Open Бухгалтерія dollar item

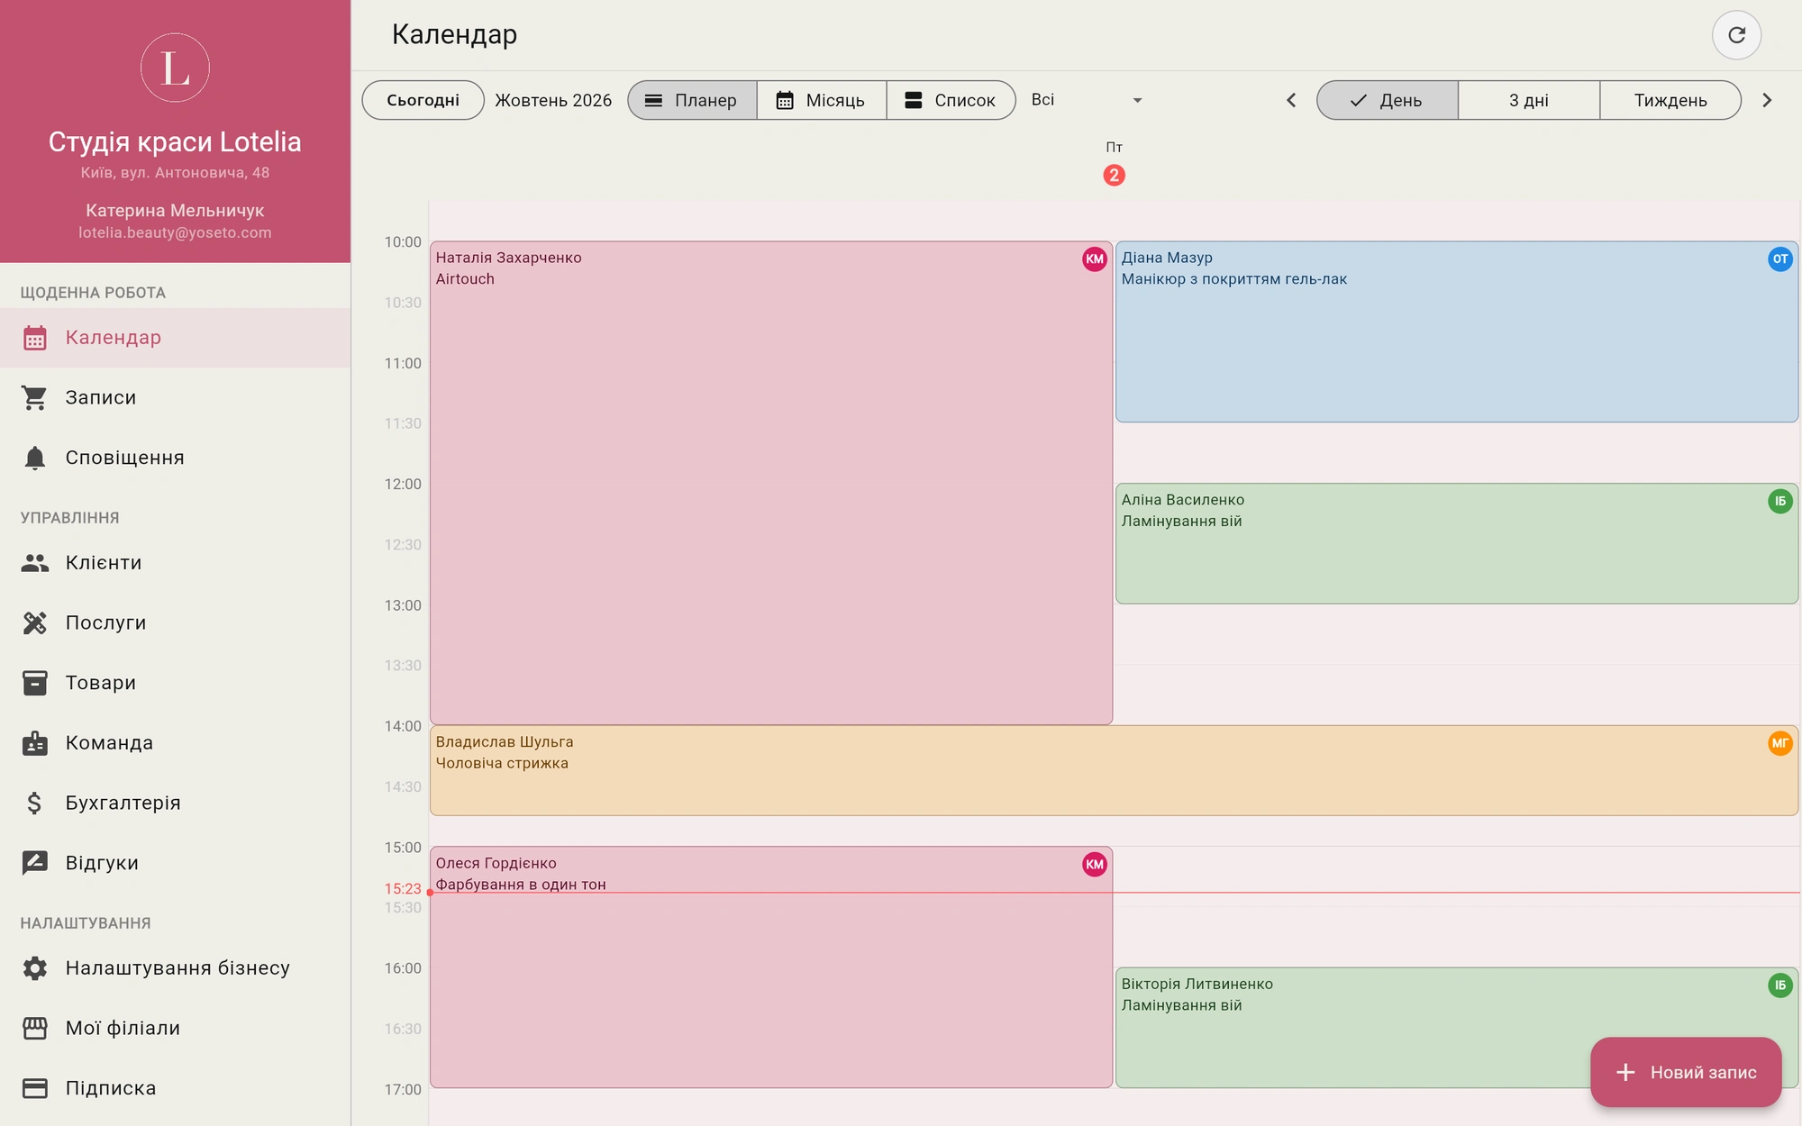[x=175, y=803]
